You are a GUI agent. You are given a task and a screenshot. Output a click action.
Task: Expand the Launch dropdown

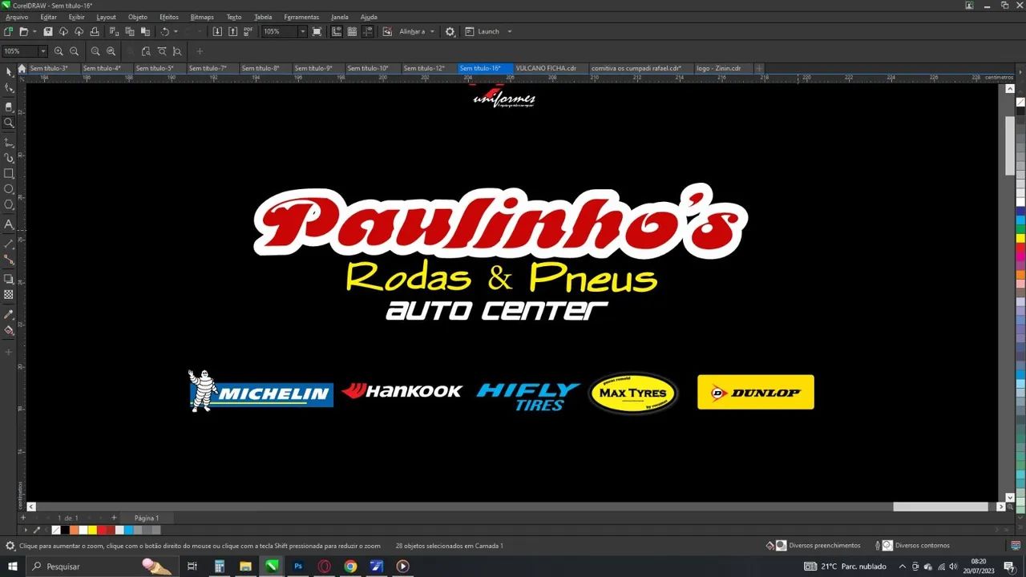pyautogui.click(x=510, y=31)
